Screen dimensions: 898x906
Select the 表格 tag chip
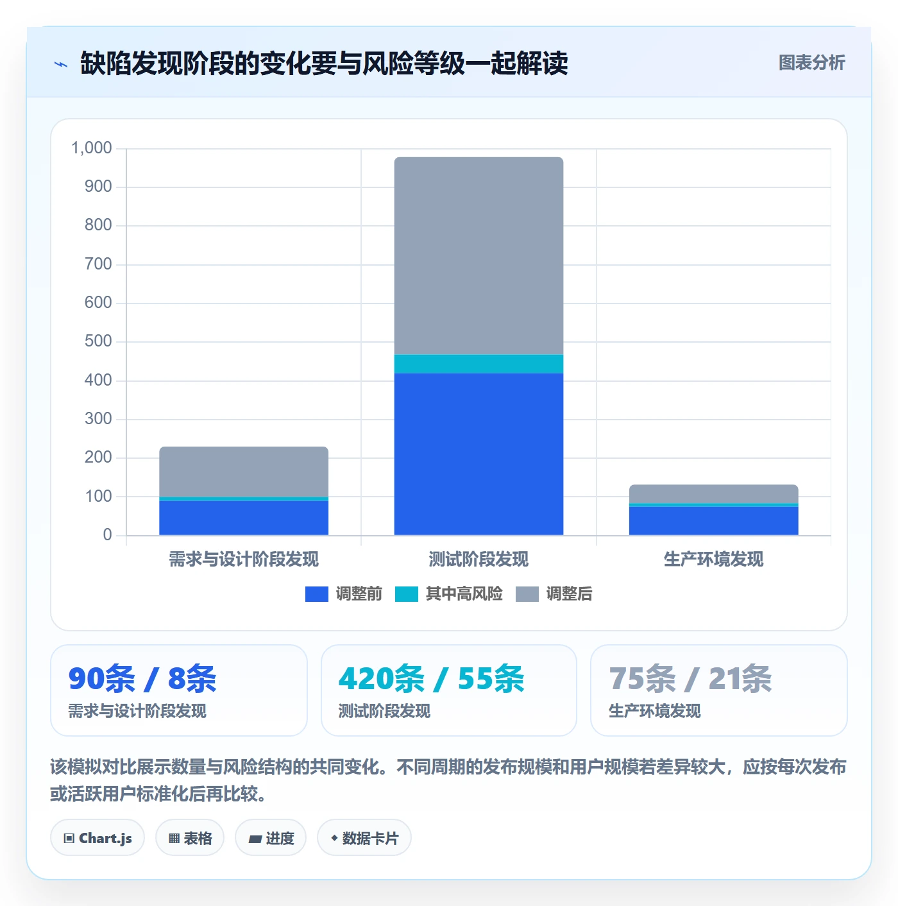[190, 837]
